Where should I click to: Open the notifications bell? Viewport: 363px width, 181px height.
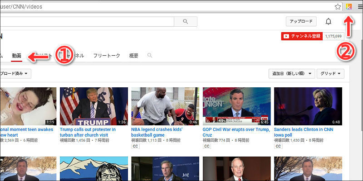pyautogui.click(x=328, y=21)
